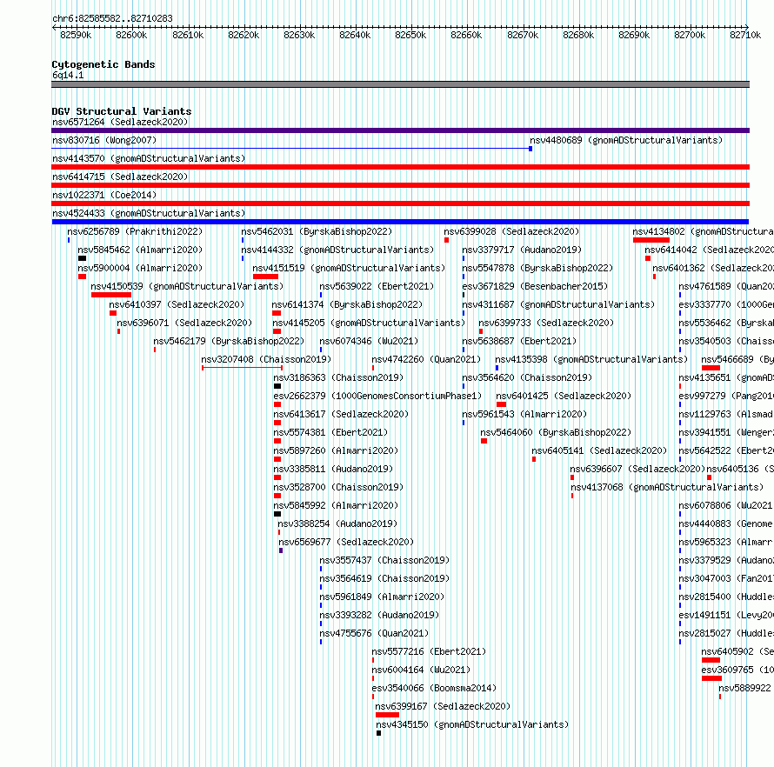Select nsv3385811 (Audano2019) label
The width and height of the screenshot is (774, 767).
pyautogui.click(x=333, y=469)
